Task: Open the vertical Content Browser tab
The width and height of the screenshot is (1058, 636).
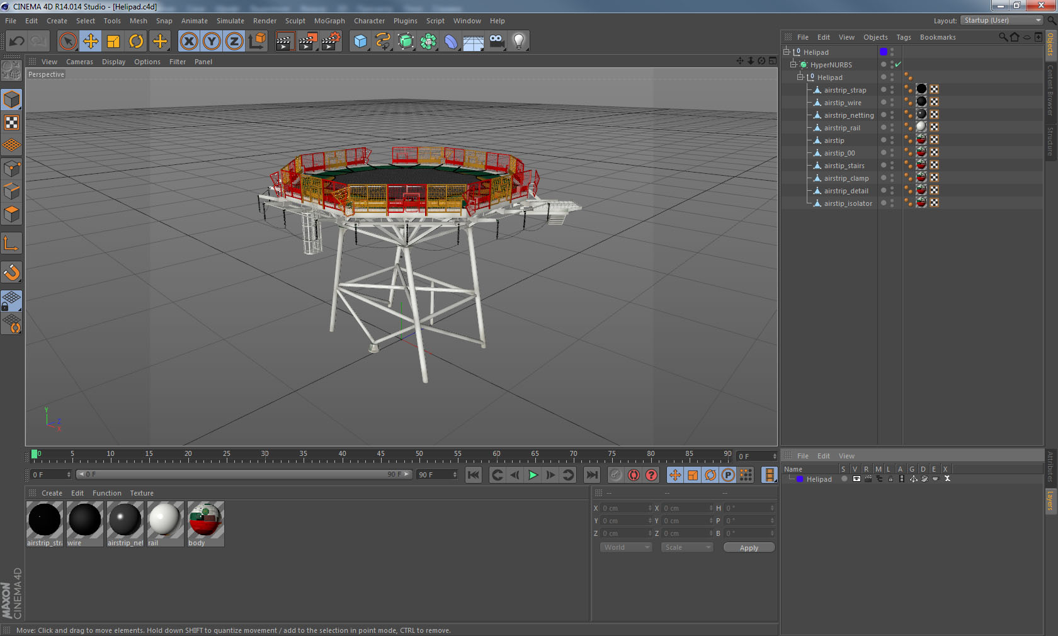Action: coord(1050,90)
